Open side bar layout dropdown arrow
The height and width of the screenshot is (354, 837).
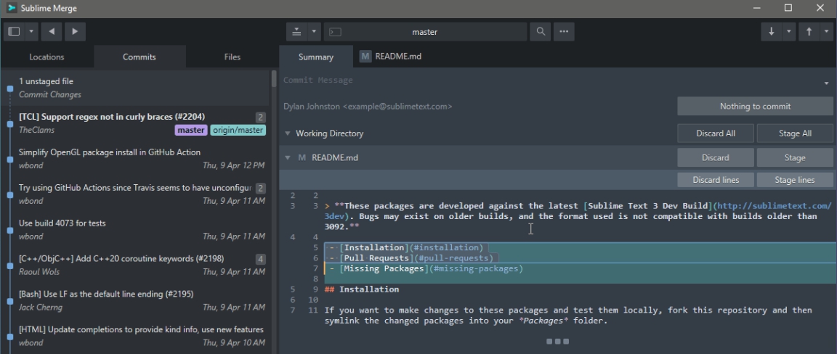[31, 31]
